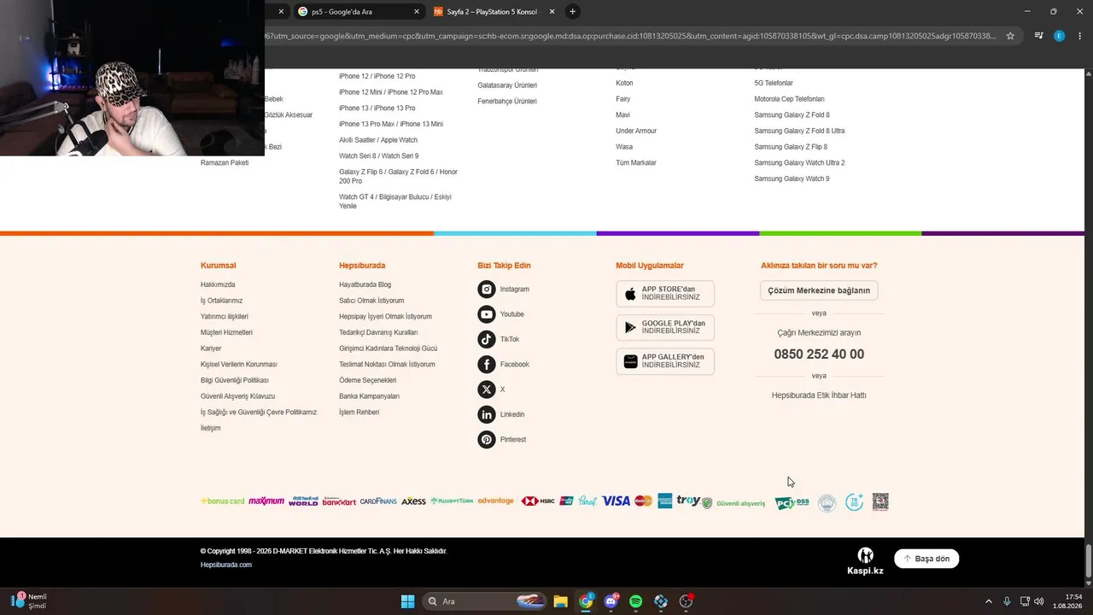1093x615 pixels.
Task: Click the Başa dön button
Action: 926,559
